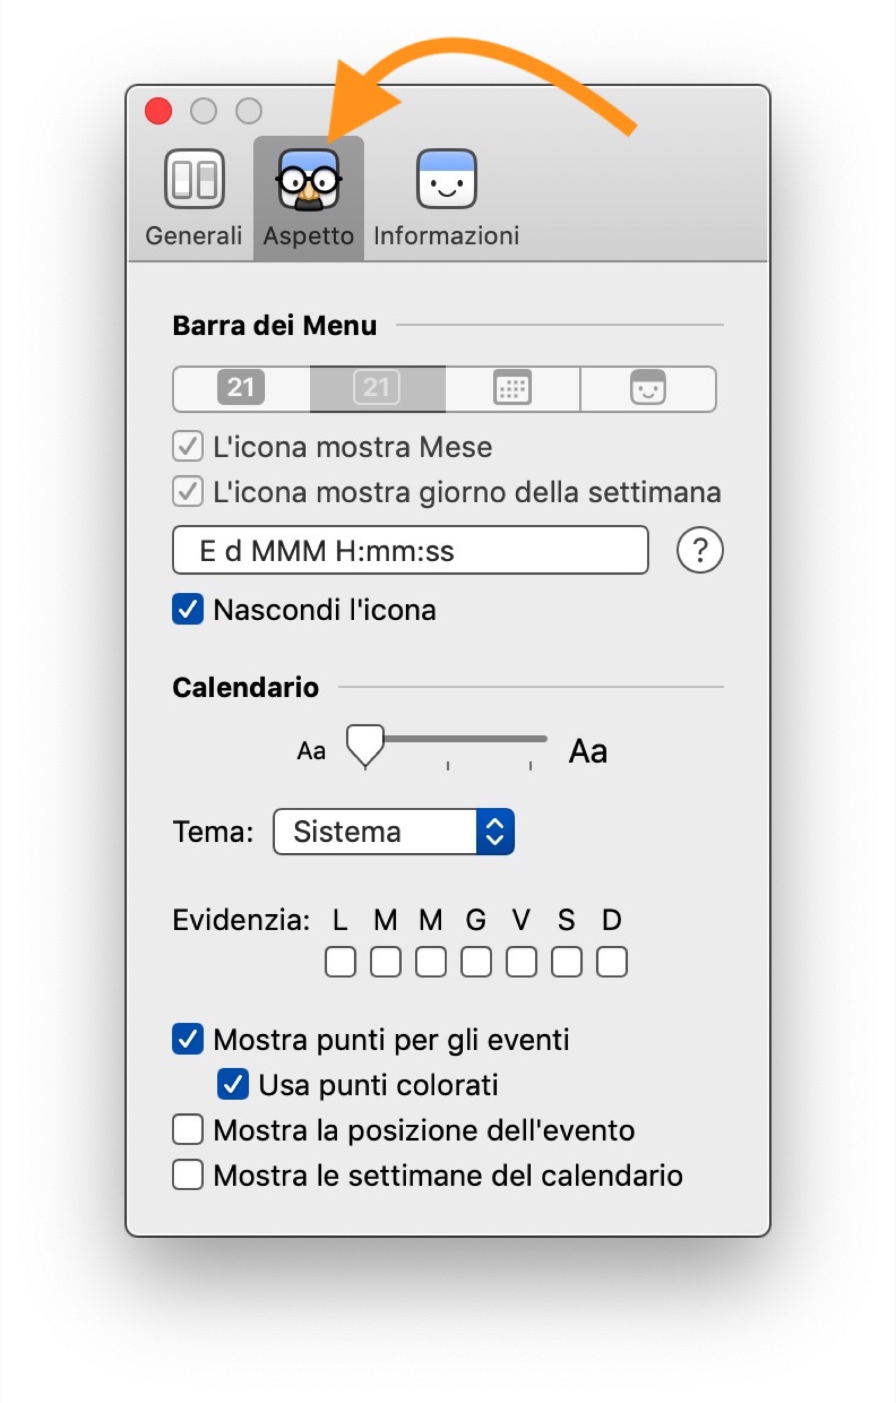Select the Aspetto glasses-and-mustache icon

click(x=309, y=180)
